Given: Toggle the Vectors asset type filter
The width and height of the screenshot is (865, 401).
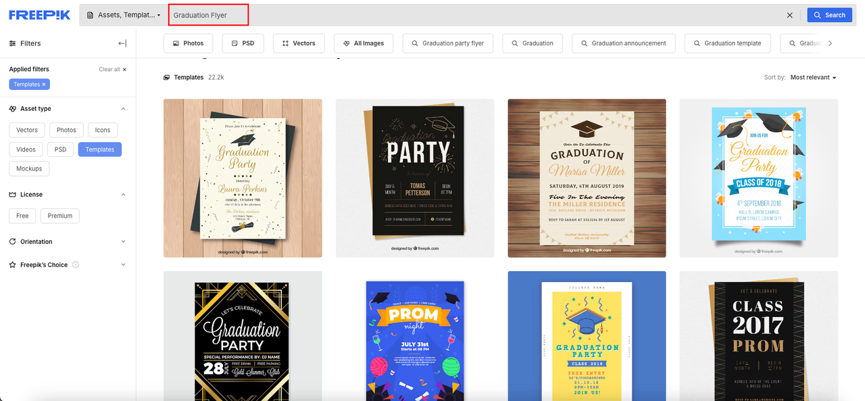Looking at the screenshot, I should tap(27, 130).
